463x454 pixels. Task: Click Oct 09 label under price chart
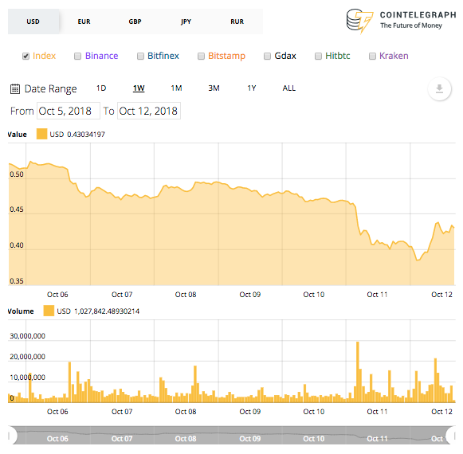pyautogui.click(x=249, y=294)
